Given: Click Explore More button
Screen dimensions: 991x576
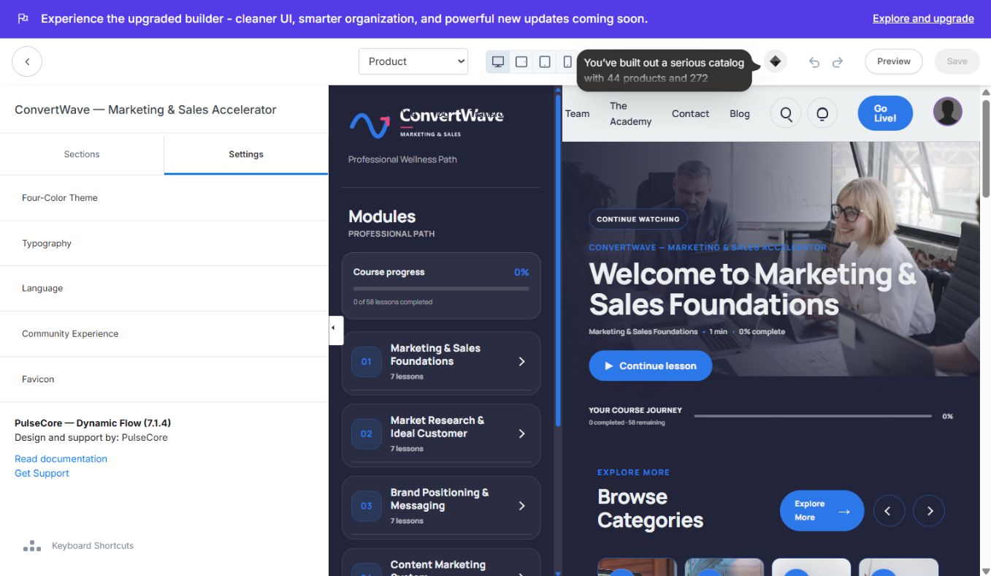Looking at the screenshot, I should click(822, 510).
